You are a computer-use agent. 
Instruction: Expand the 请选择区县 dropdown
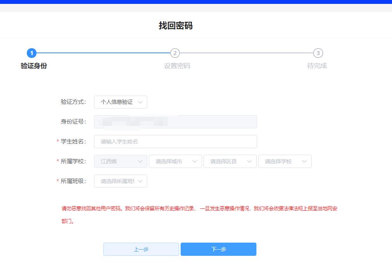tap(230, 161)
